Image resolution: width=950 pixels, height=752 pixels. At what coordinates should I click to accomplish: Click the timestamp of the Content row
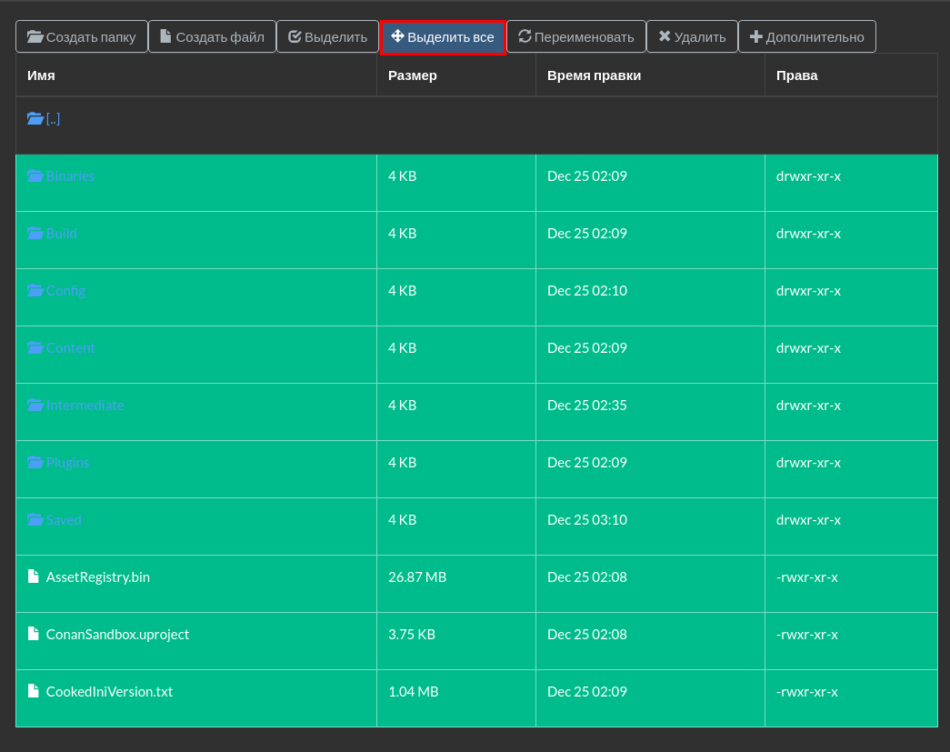pyautogui.click(x=587, y=348)
